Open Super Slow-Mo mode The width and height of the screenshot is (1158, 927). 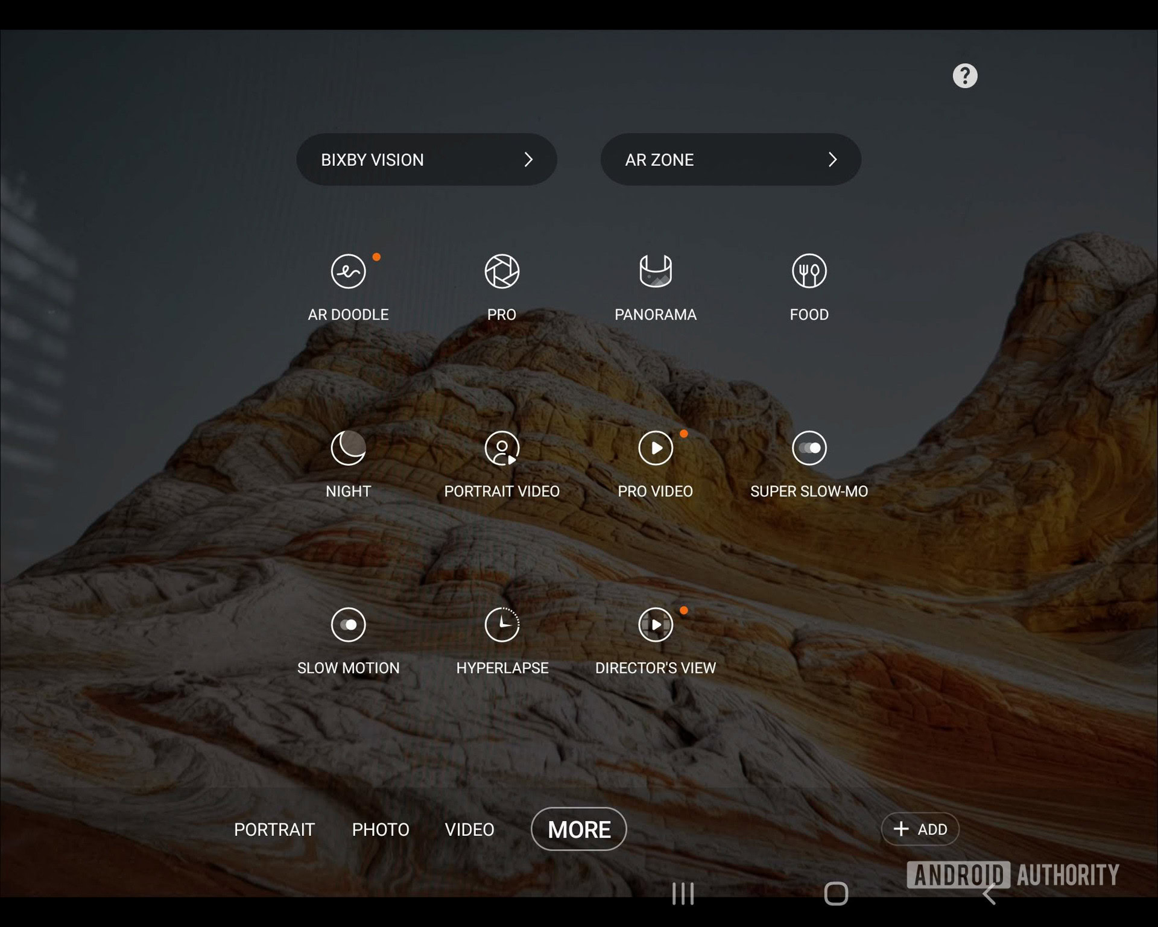(809, 448)
